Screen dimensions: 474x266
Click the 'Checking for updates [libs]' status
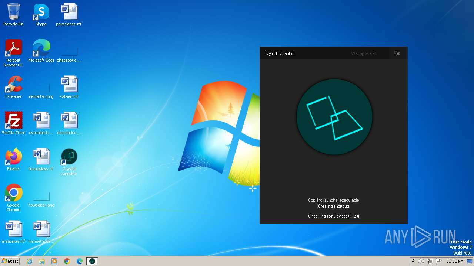(x=334, y=216)
